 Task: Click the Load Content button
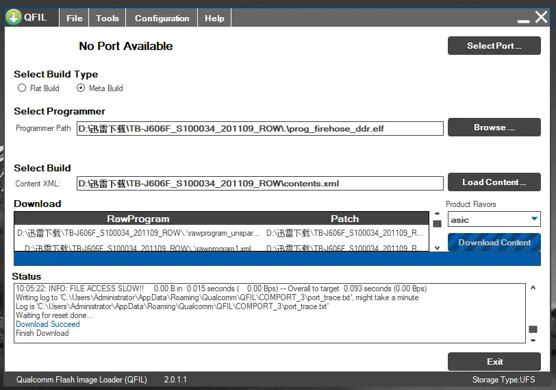coord(494,182)
